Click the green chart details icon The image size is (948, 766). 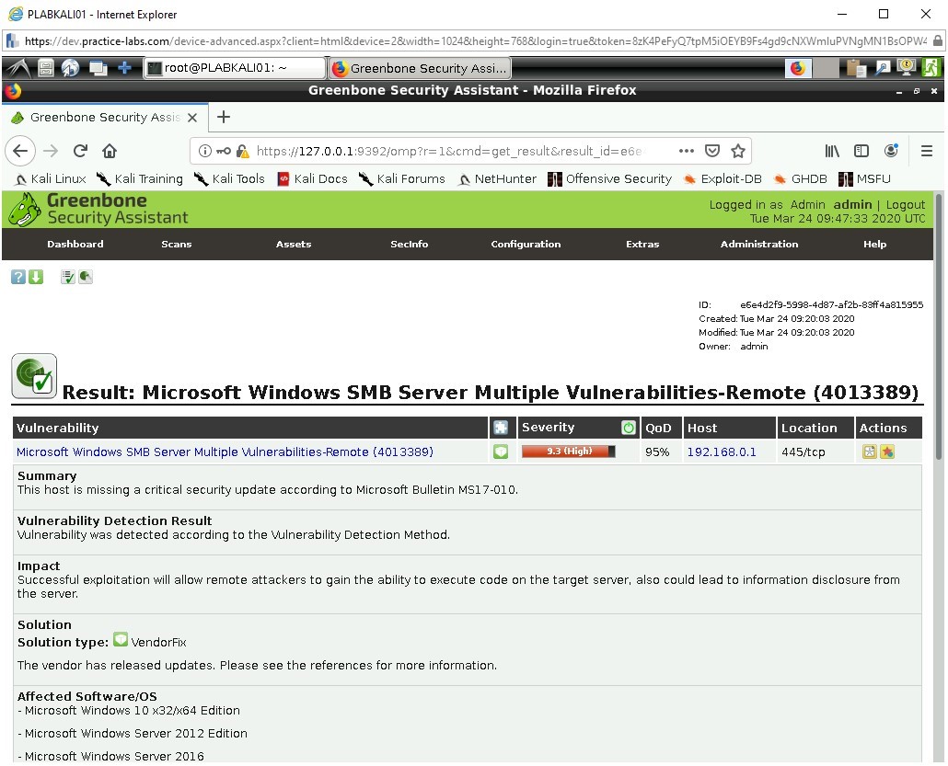click(x=85, y=277)
